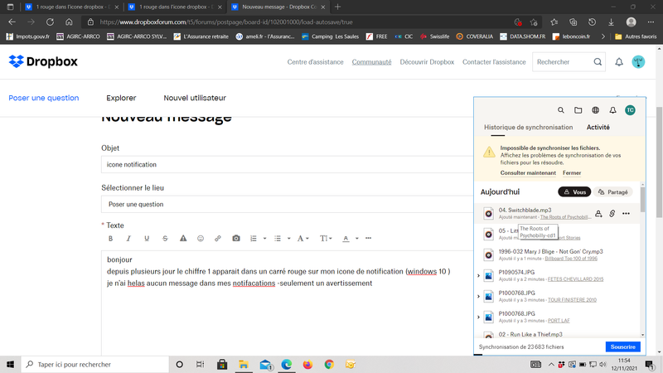This screenshot has height=373, width=663.
Task: Switch the filter to Partagé
Action: point(614,191)
